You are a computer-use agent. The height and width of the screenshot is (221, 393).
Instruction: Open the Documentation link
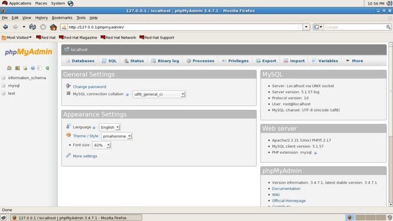pos(286,188)
